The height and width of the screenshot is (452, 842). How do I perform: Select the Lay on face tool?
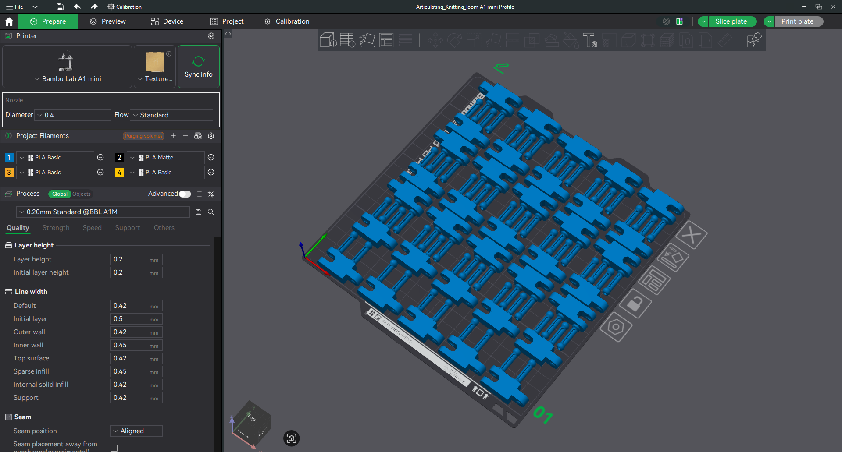[x=493, y=40]
